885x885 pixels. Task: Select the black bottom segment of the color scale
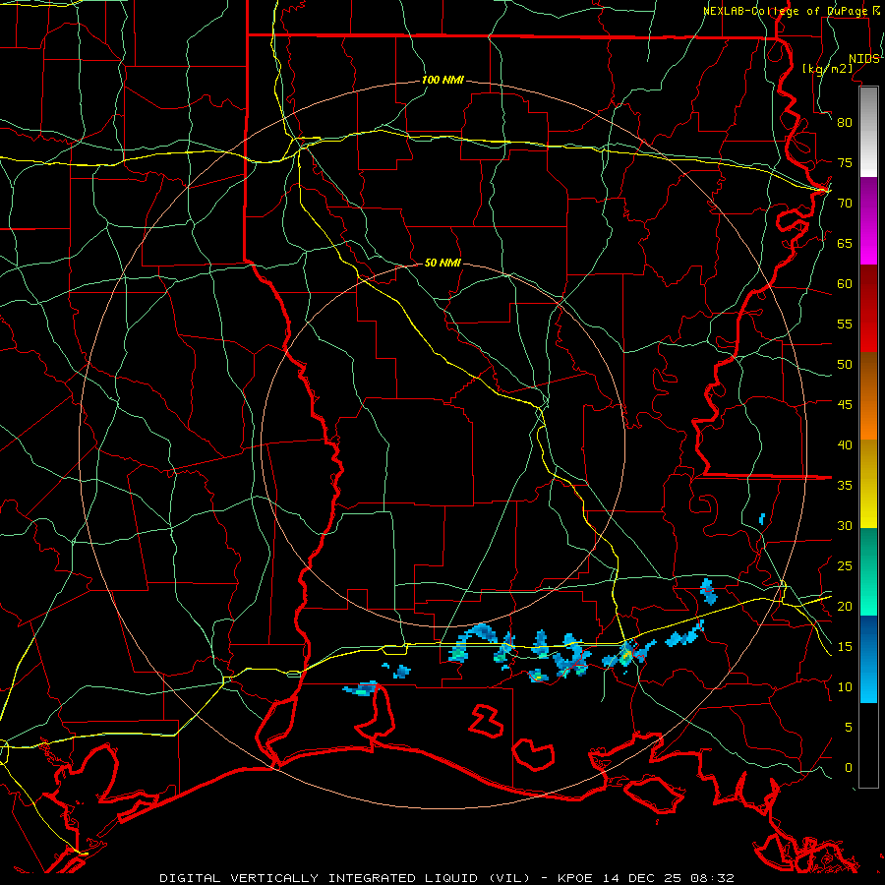[868, 745]
